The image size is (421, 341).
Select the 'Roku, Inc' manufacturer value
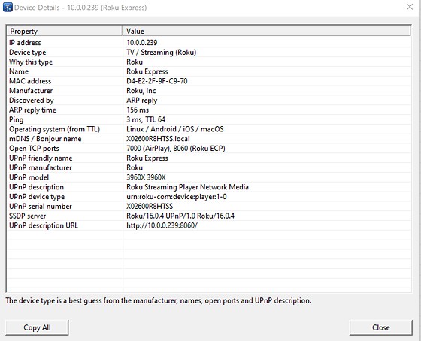coord(141,91)
